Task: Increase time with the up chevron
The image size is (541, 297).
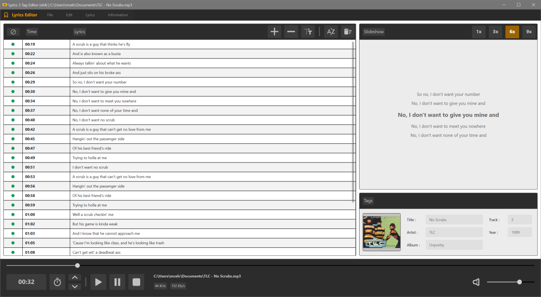Action: pyautogui.click(x=75, y=277)
